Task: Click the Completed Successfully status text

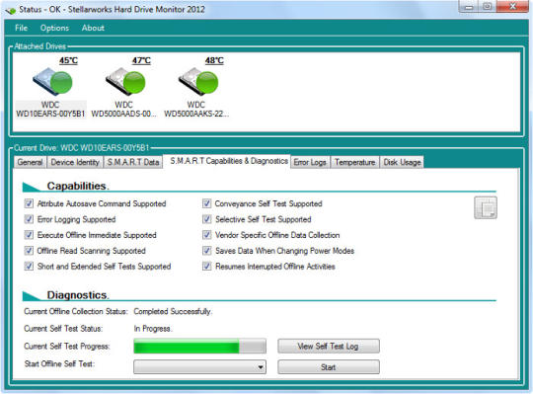Action: pos(173,311)
